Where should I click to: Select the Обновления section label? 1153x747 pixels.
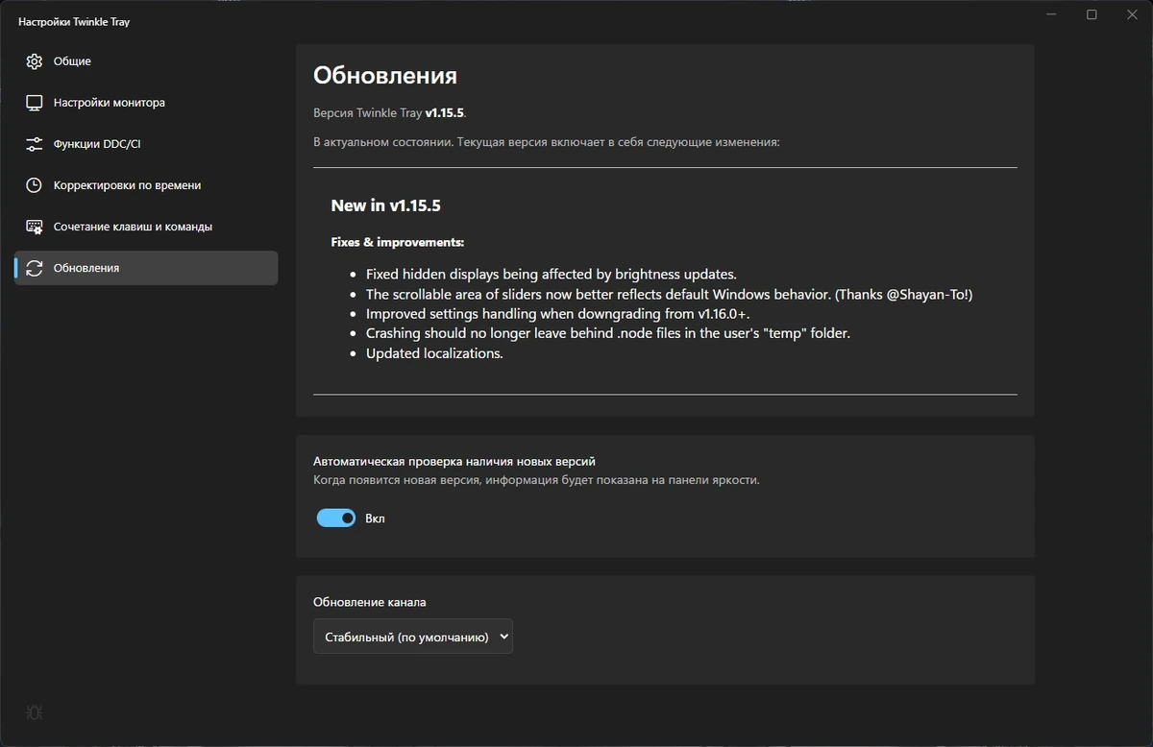point(86,268)
